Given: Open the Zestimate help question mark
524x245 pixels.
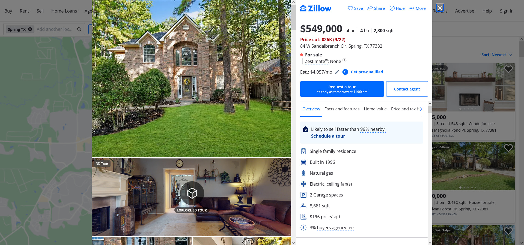Looking at the screenshot, I should point(344,60).
